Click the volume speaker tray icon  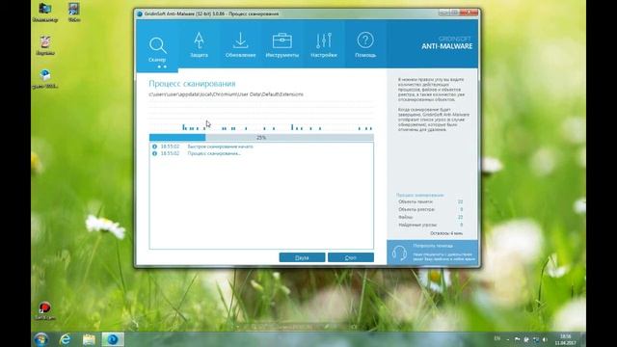[545, 339]
